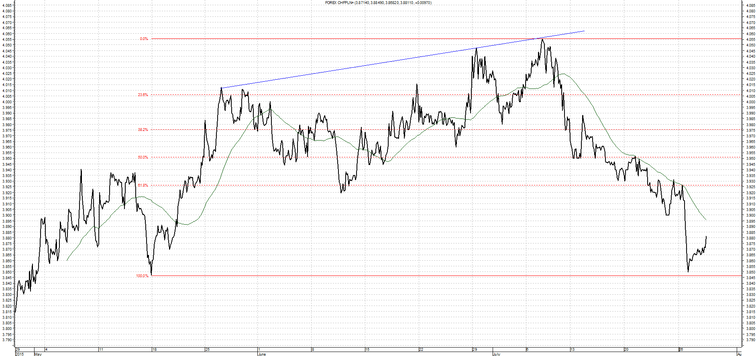756x356 pixels.
Task: Click the date marker labeled 22
Action: 421,350
